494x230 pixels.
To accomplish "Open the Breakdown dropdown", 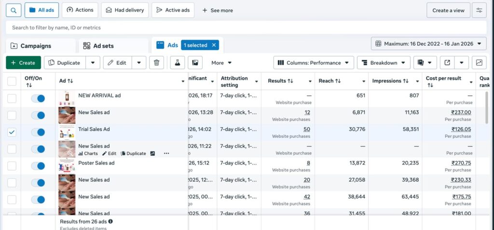I will [x=384, y=63].
